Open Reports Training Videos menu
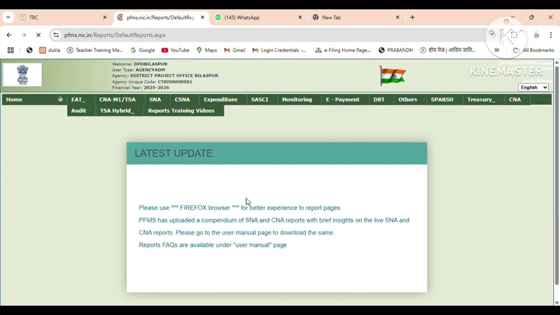560x315 pixels. [181, 111]
